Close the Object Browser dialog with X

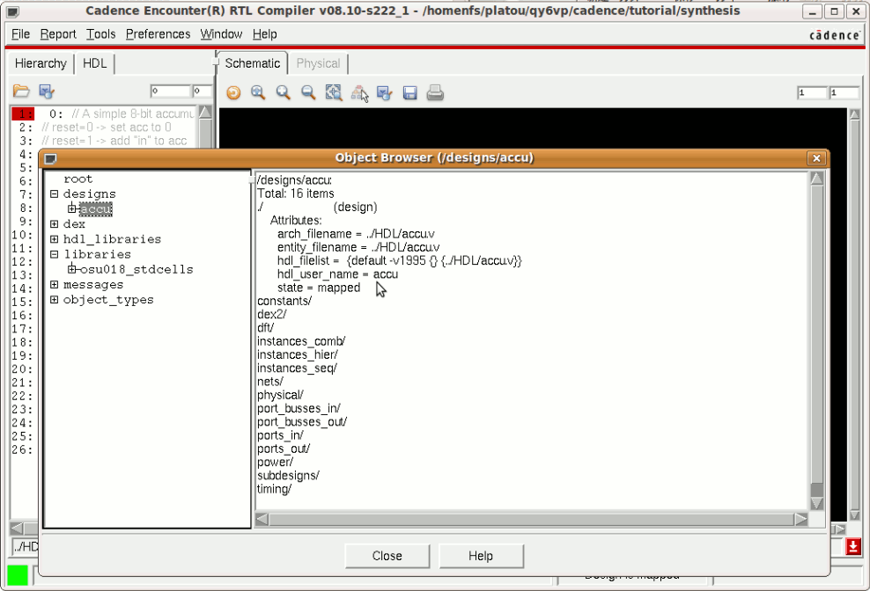[816, 158]
